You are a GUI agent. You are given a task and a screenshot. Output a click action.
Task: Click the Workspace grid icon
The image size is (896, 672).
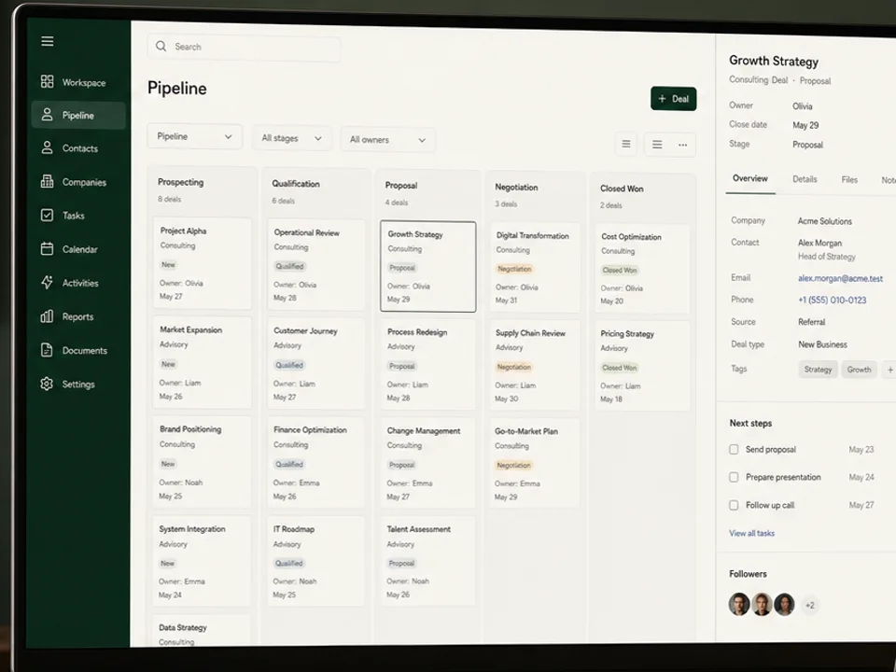click(47, 82)
